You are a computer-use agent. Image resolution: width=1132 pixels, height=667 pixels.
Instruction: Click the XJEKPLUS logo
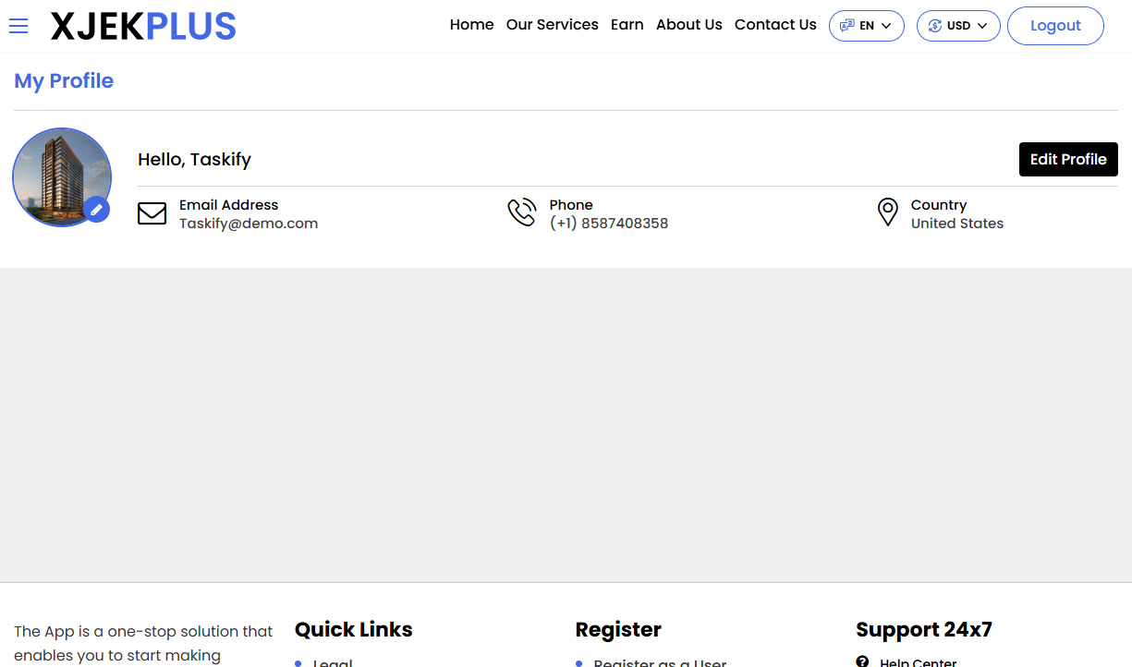click(x=143, y=27)
